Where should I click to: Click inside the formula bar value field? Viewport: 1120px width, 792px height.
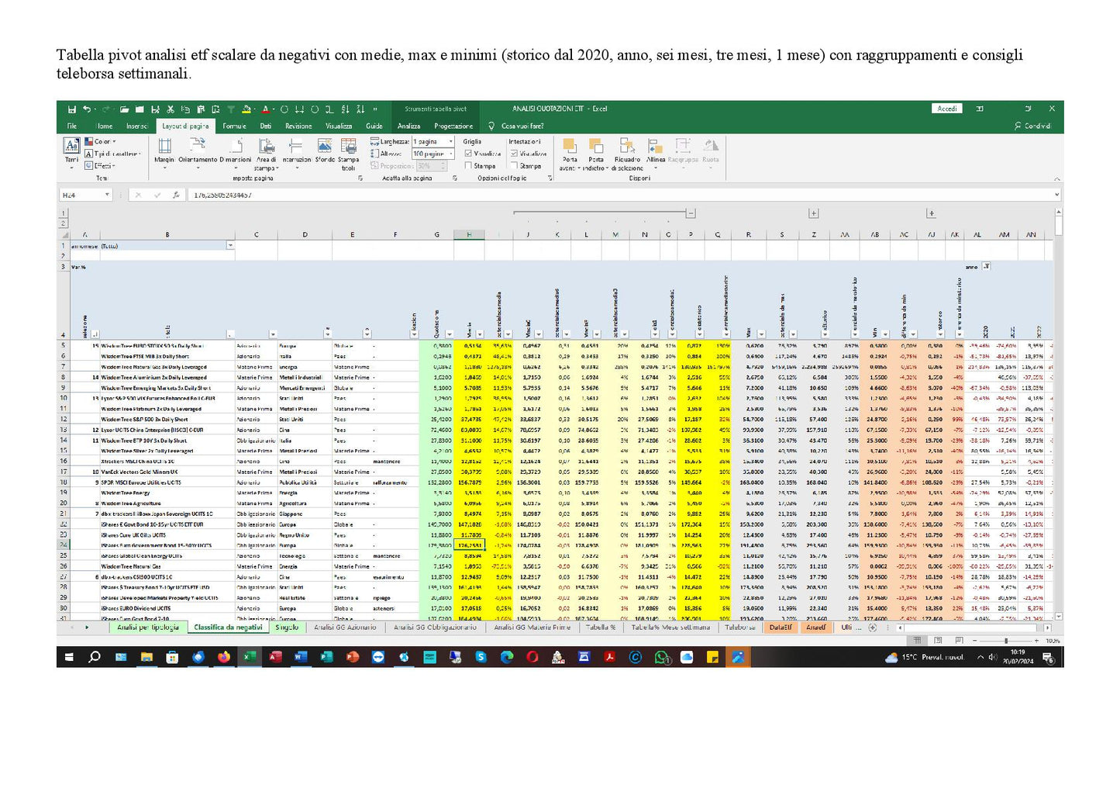[620, 195]
